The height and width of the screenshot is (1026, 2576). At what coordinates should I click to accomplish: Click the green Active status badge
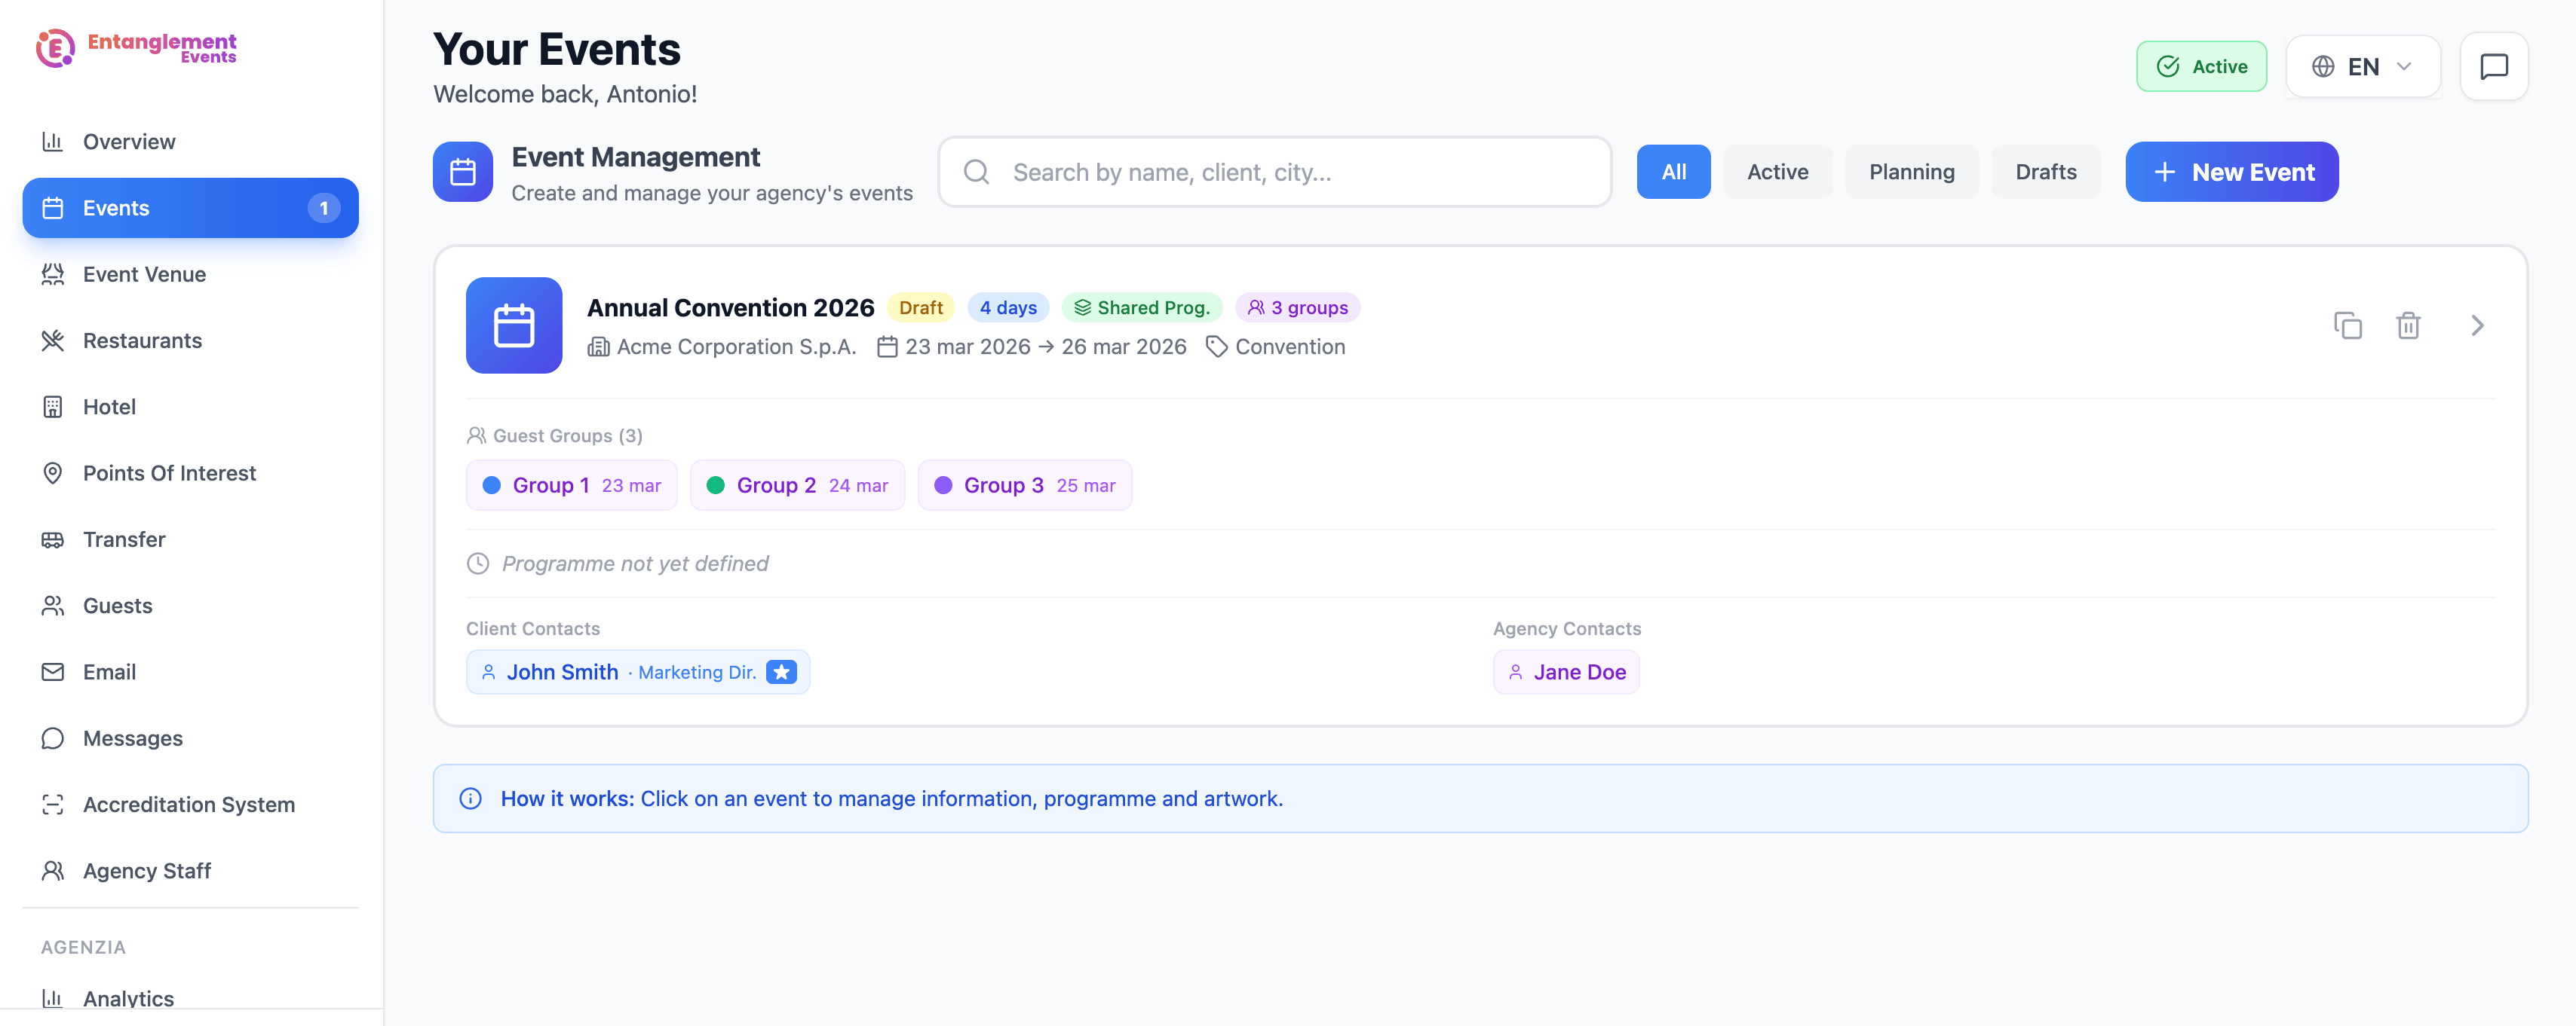point(2201,67)
